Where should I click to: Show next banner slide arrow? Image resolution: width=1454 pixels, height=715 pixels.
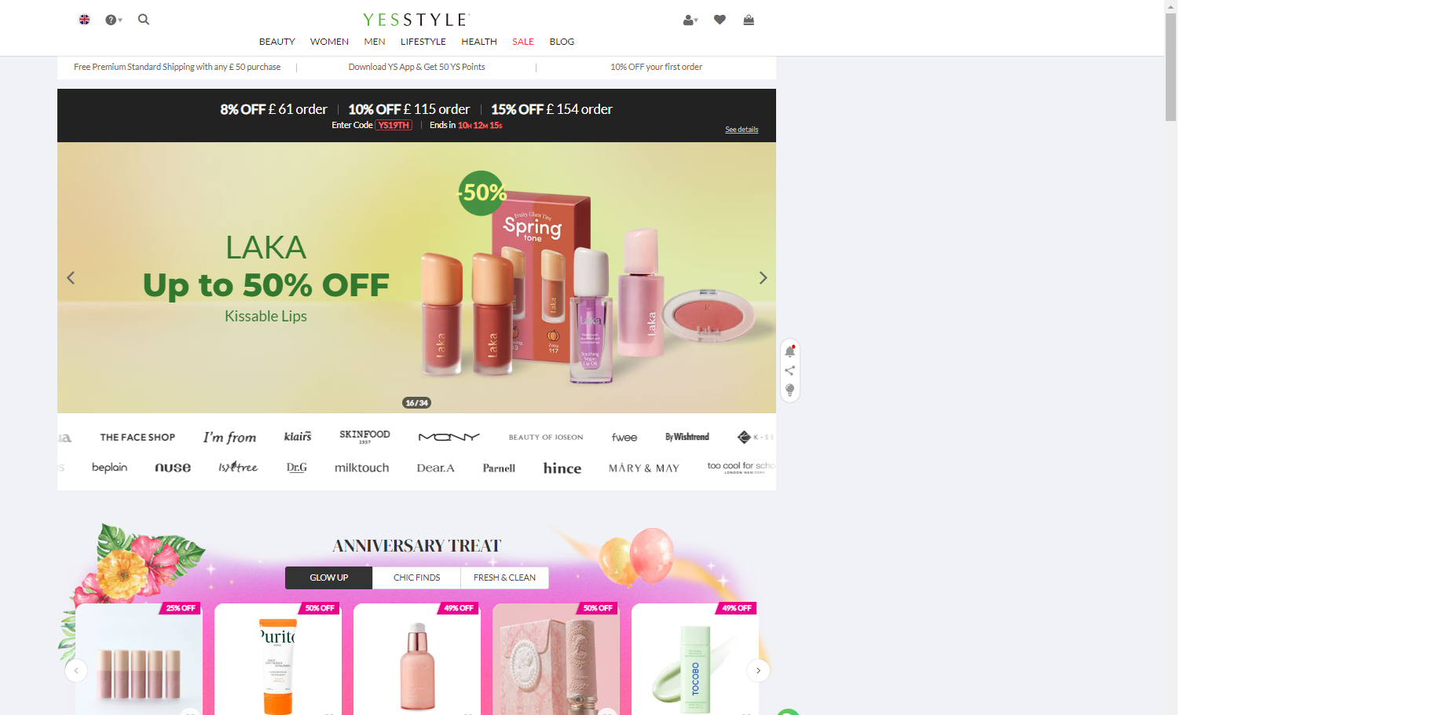pos(763,278)
